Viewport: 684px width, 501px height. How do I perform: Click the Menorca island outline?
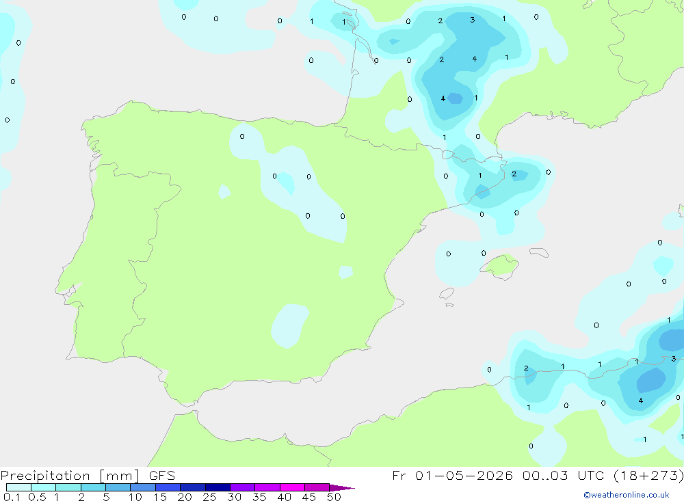tap(539, 252)
